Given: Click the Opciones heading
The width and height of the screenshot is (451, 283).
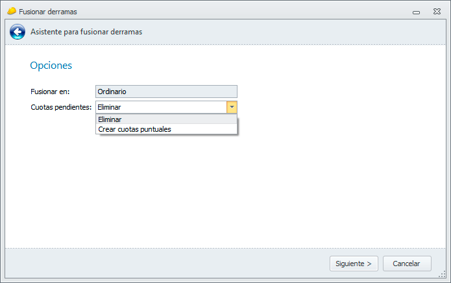Looking at the screenshot, I should click(x=51, y=66).
